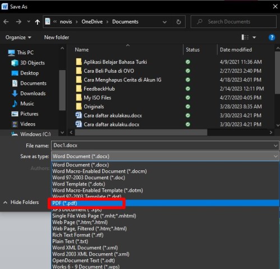Image resolution: width=280 pixels, height=269 pixels.
Task: Choose Rich Text Format (*.rtf)
Action: click(x=166, y=235)
